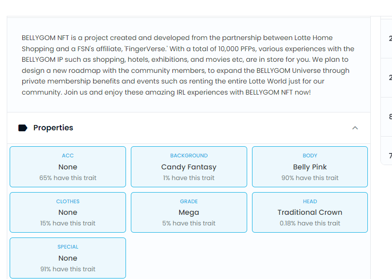Open the Mega grade trait
This screenshot has height=279, width=392.
tap(189, 212)
